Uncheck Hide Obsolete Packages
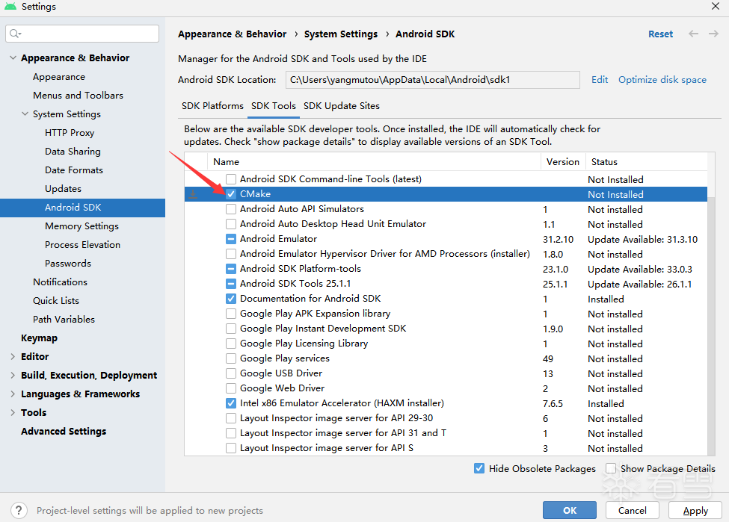 click(479, 468)
